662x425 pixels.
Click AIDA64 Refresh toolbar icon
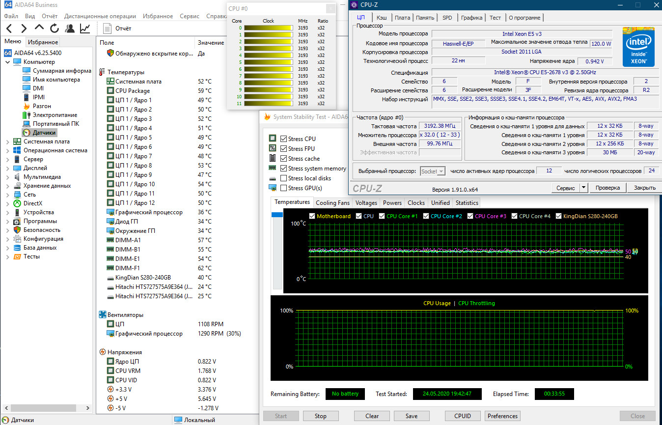pyautogui.click(x=55, y=28)
